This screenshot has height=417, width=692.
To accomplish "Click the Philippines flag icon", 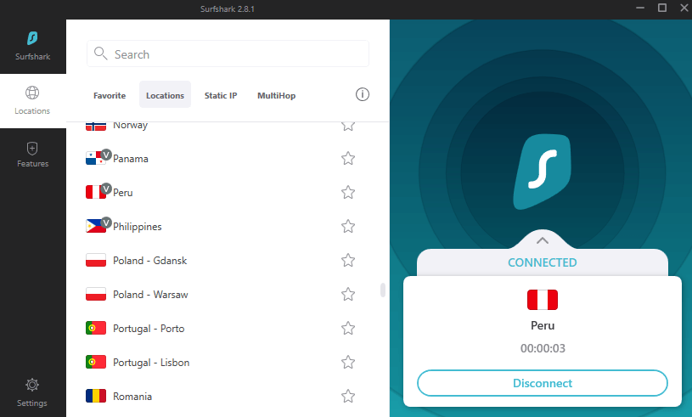I will pos(95,227).
